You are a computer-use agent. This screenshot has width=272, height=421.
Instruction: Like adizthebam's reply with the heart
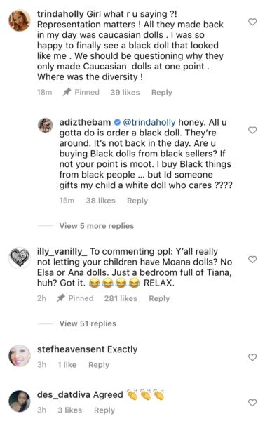252,131
